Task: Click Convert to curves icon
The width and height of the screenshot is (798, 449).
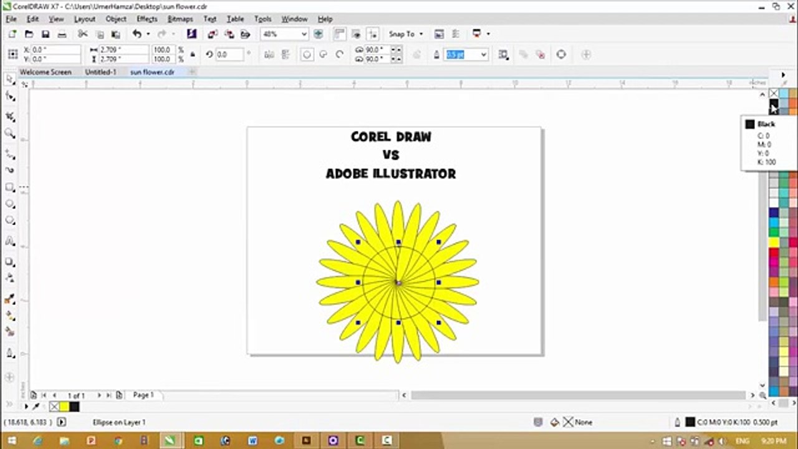Action: tap(561, 55)
